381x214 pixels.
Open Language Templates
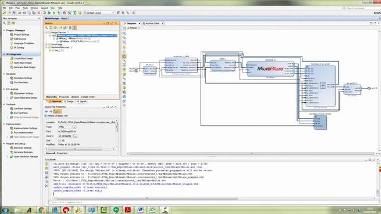[x=24, y=43]
